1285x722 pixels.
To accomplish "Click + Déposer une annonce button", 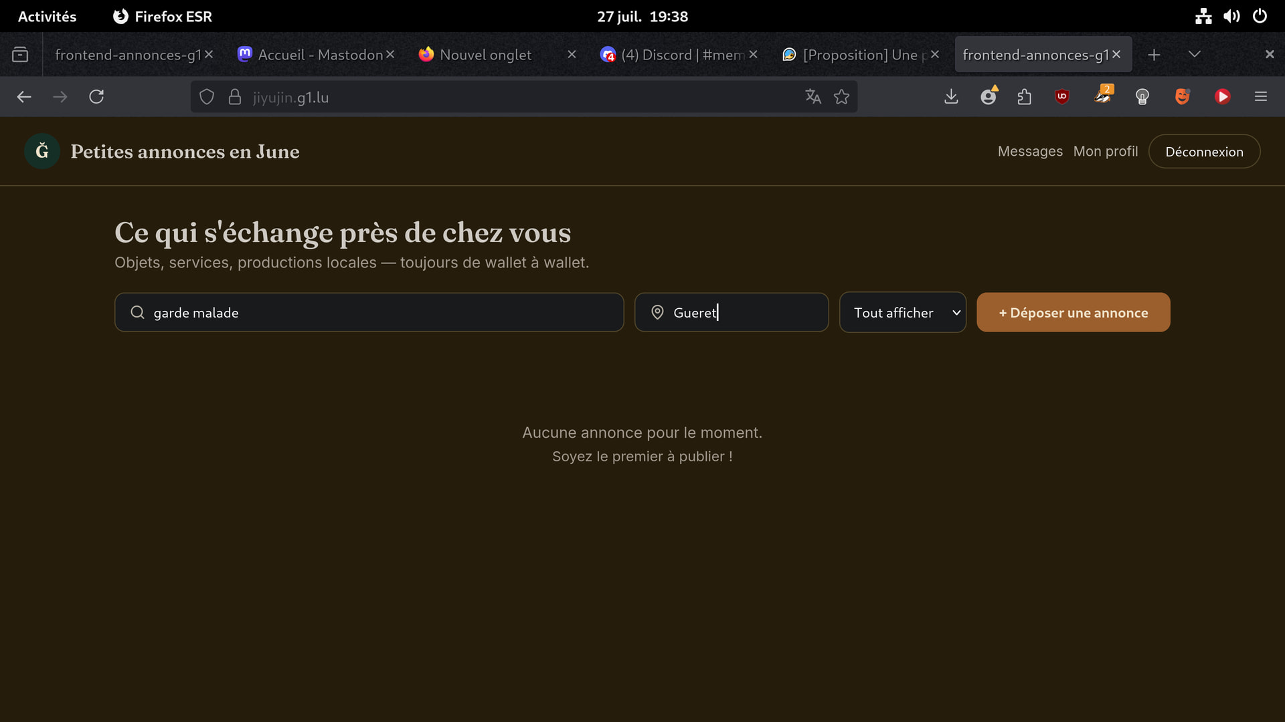I will [1074, 312].
